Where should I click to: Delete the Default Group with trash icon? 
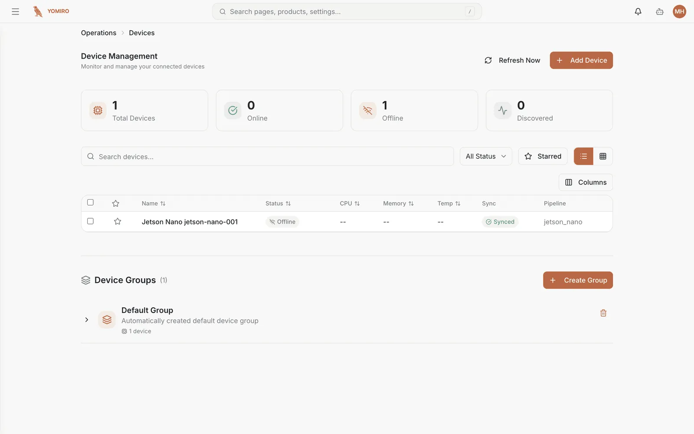coord(603,313)
